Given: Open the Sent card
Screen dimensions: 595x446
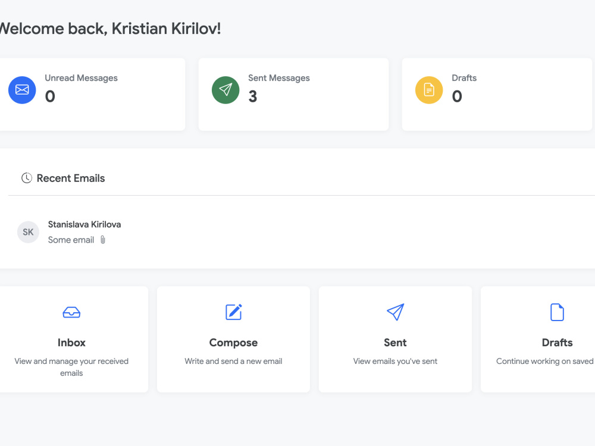Looking at the screenshot, I should (396, 339).
